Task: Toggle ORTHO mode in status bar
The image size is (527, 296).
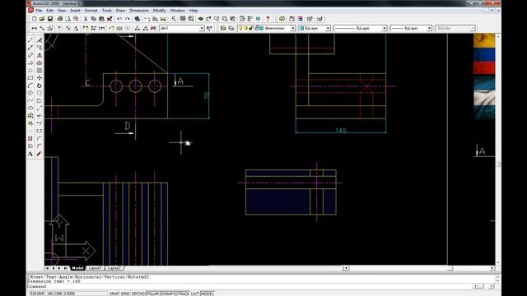Action: (138, 294)
